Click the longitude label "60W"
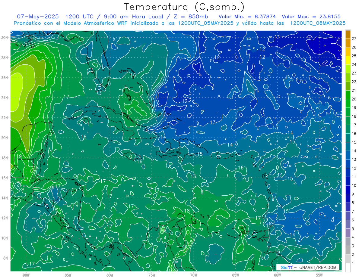Viewport: 362px width, 279px height. point(278,275)
